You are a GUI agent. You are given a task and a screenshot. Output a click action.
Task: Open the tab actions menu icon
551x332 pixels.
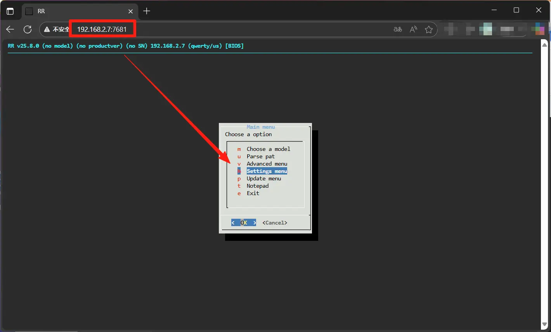pyautogui.click(x=10, y=11)
